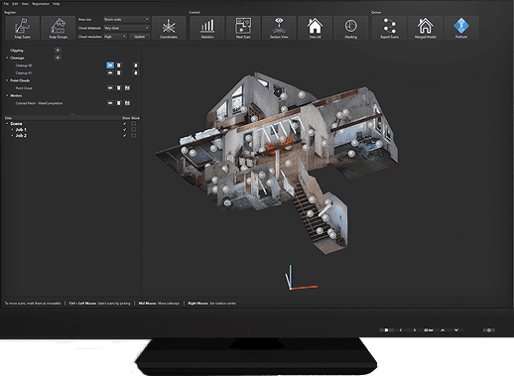Viewport: 514px width, 376px height.
Task: Switch to Section View
Action: [x=279, y=28]
